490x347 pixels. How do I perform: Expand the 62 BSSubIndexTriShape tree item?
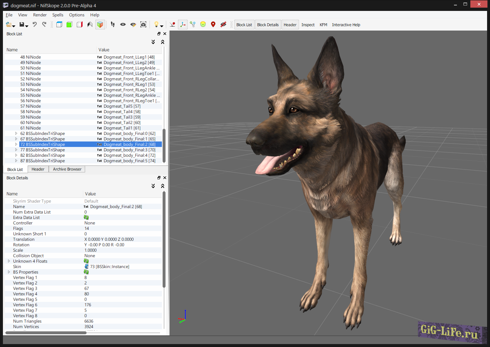[x=16, y=133]
